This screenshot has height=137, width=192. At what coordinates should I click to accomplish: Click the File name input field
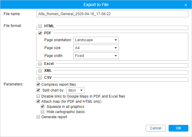112,14
